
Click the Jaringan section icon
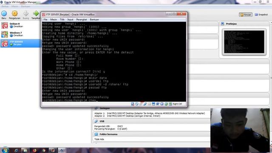click(x=96, y=108)
